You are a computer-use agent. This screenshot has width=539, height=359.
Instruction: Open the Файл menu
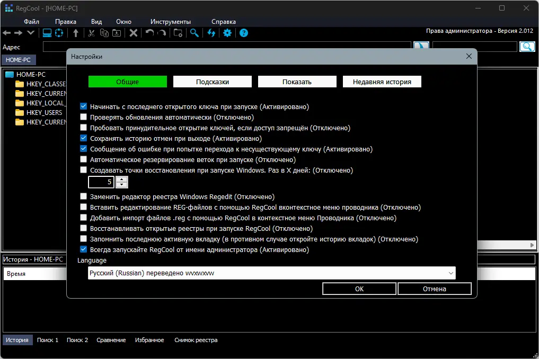[x=31, y=22]
